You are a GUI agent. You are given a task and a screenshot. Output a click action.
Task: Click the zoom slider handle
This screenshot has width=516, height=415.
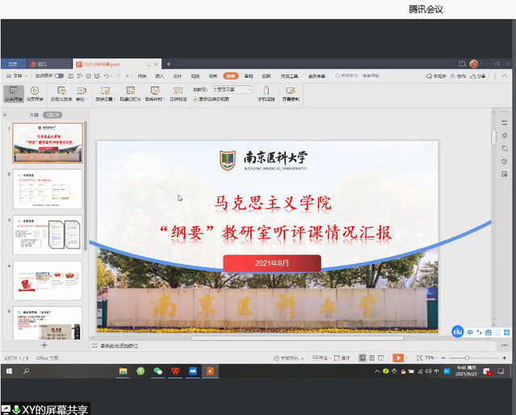tap(467, 358)
